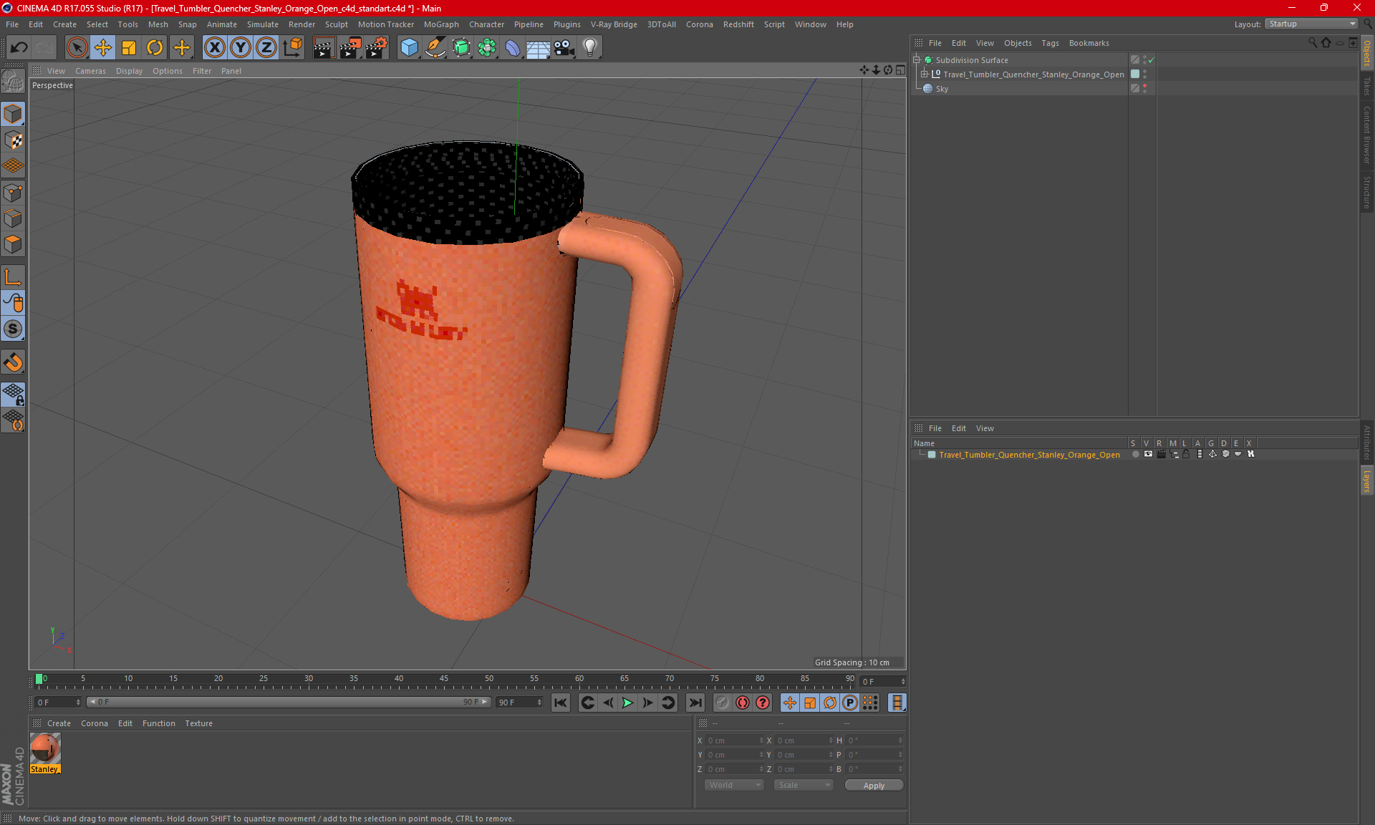
Task: Click the Undo arrow icon
Action: [x=19, y=47]
